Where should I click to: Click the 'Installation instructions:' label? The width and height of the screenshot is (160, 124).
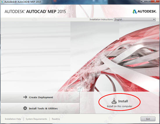pos(101,19)
